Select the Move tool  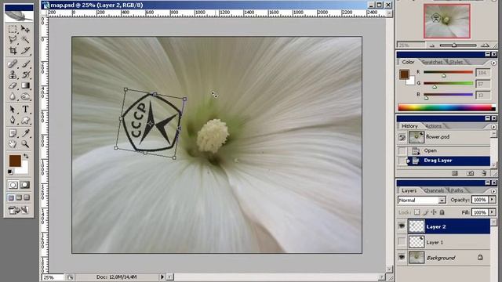pos(25,29)
